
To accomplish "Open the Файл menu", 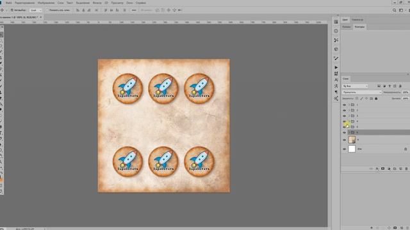I will [x=8, y=3].
